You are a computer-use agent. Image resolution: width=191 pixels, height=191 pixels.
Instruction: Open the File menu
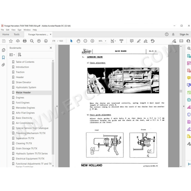2,30
